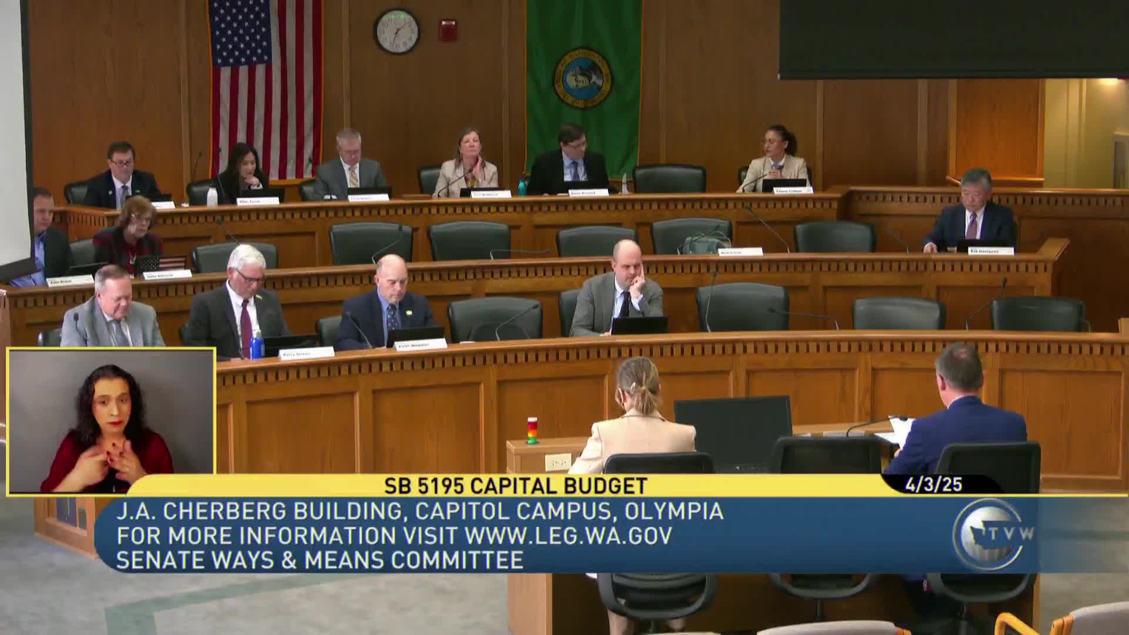Click the red fire alarm on wall
Screen dimensions: 1129x635
[447, 31]
